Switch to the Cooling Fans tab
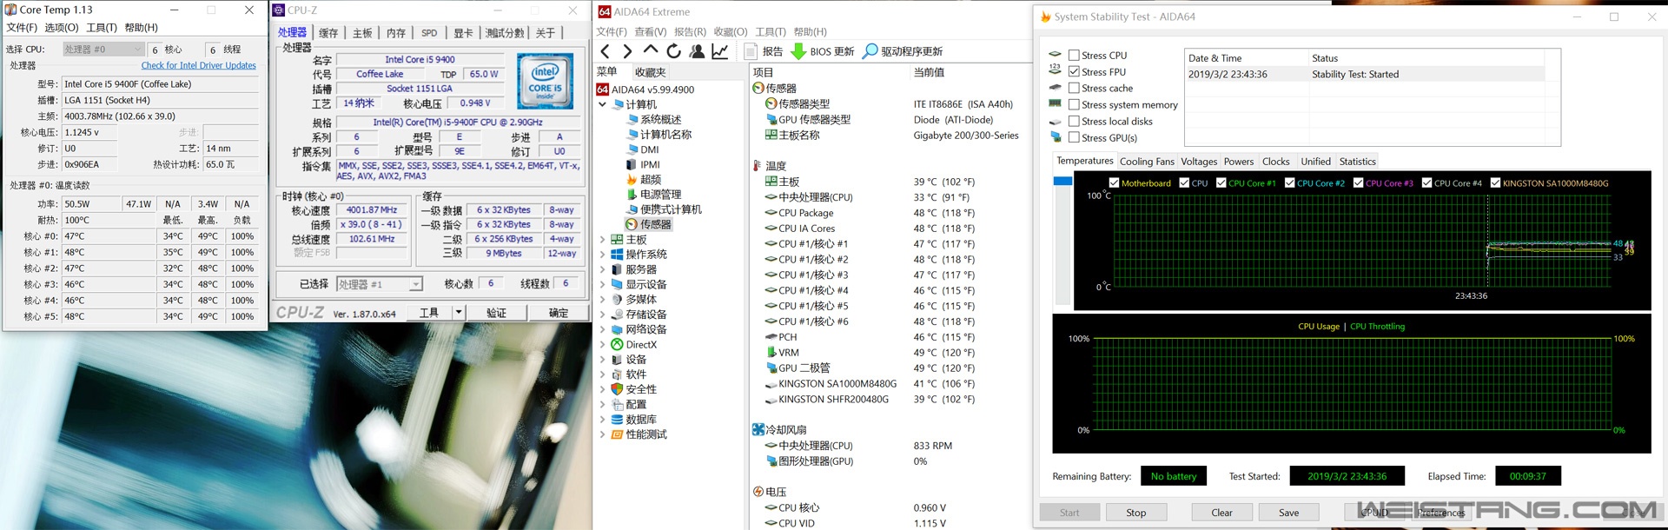This screenshot has width=1668, height=530. tap(1146, 162)
